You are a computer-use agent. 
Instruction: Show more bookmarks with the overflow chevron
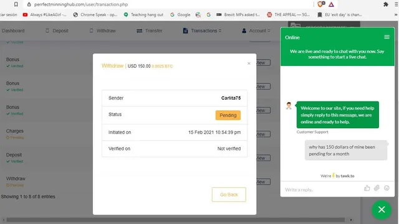[396, 15]
